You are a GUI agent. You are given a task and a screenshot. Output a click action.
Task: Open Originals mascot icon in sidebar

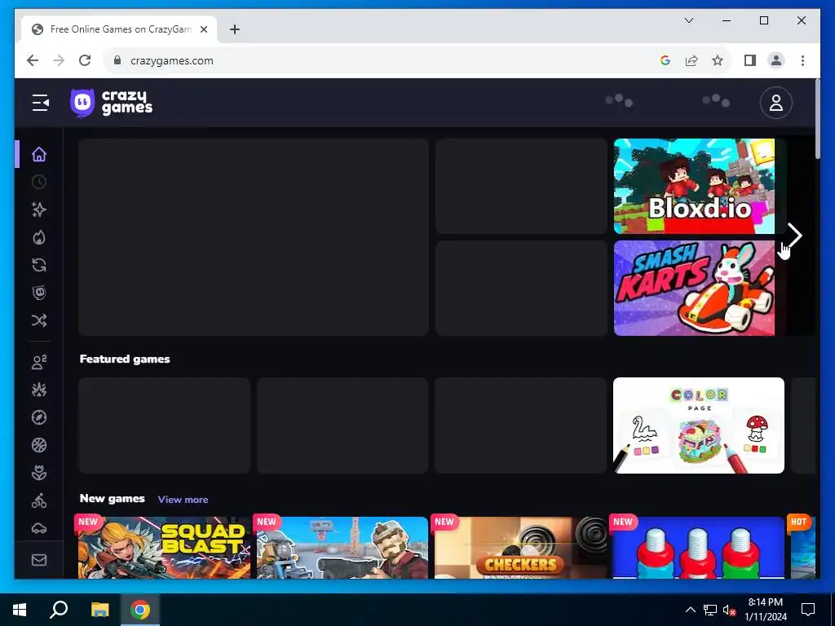pos(39,293)
